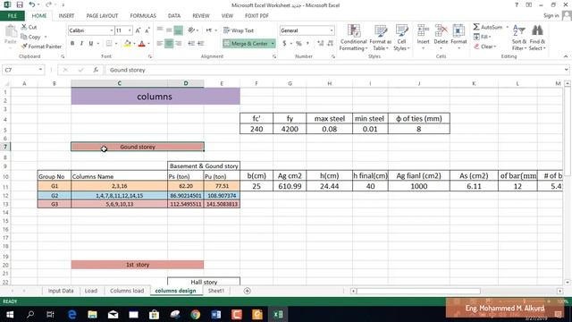Screen dimensions: 572x322
Task: Open the Format cells menu
Action: point(458,37)
